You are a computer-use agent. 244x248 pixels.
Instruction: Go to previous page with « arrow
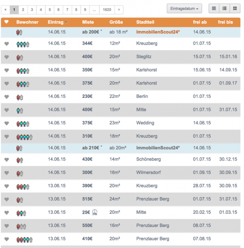point(5,10)
